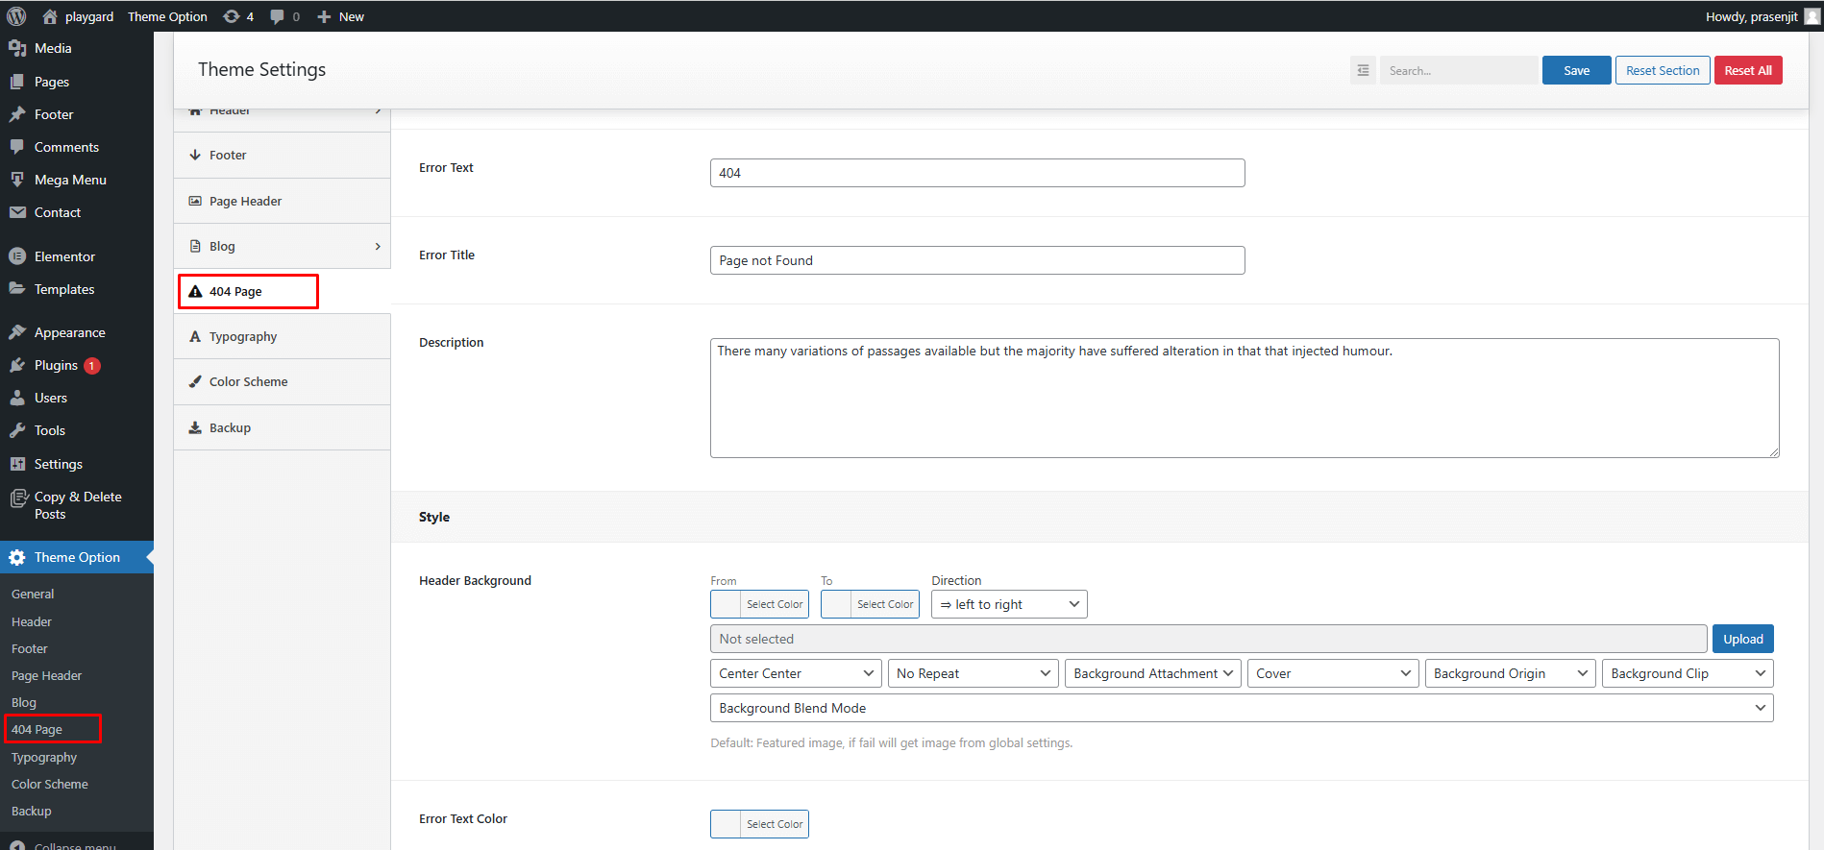
Task: Open the No Repeat dropdown
Action: click(973, 673)
